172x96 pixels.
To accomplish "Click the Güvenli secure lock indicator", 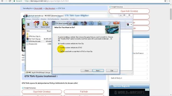I will click(18, 1).
